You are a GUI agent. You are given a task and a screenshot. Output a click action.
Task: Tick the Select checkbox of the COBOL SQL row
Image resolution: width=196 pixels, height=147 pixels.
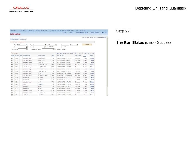pos(12,95)
